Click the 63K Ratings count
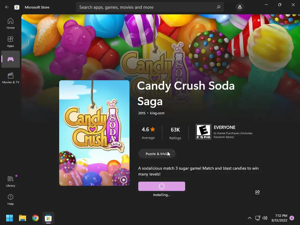 tap(175, 133)
